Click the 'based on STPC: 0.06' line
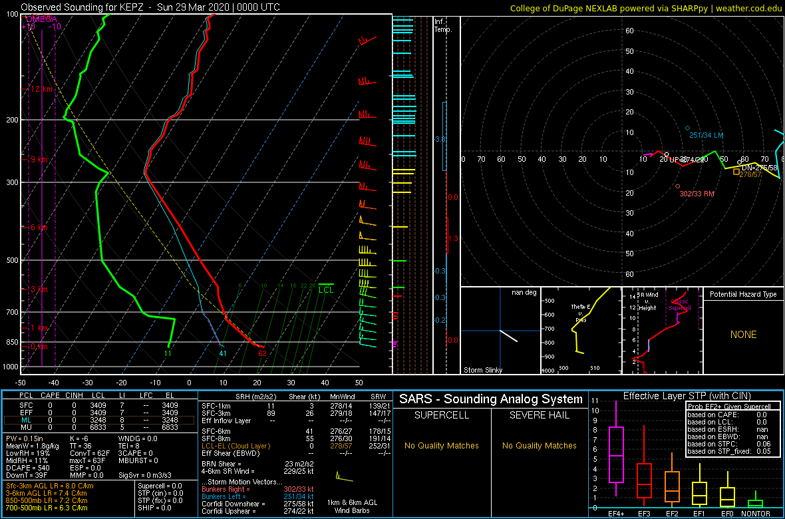The height and width of the screenshot is (519, 785). pos(728,442)
